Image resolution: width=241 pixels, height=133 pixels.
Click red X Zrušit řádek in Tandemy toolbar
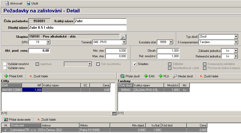coord(201,76)
